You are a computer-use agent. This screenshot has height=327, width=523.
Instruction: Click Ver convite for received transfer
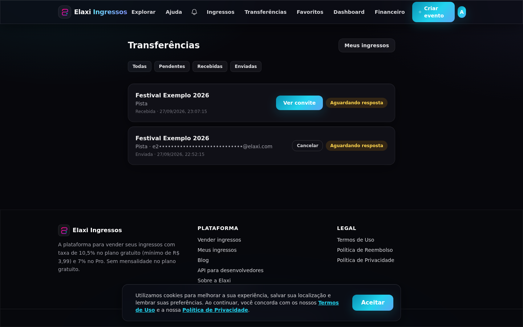pos(299,103)
